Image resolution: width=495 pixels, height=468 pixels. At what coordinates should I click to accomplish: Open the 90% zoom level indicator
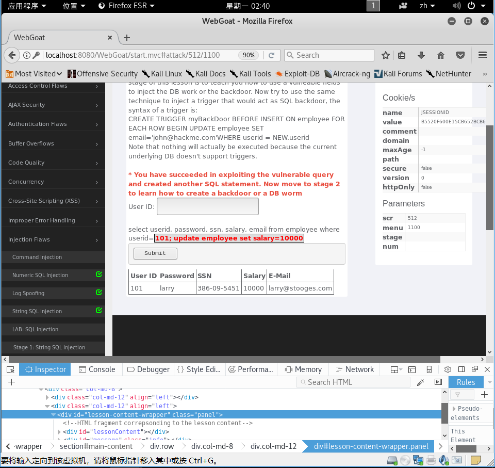point(249,55)
